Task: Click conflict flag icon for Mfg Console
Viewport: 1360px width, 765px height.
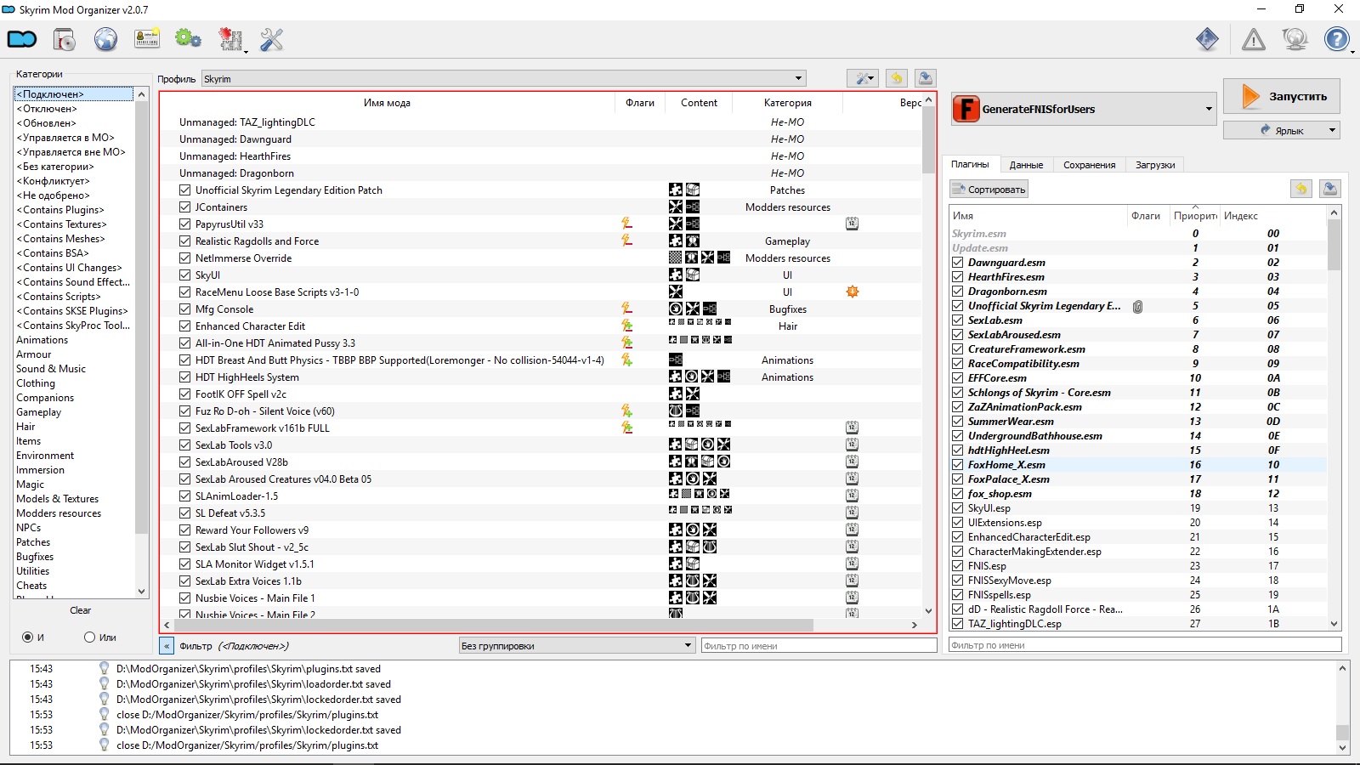Action: coord(626,309)
